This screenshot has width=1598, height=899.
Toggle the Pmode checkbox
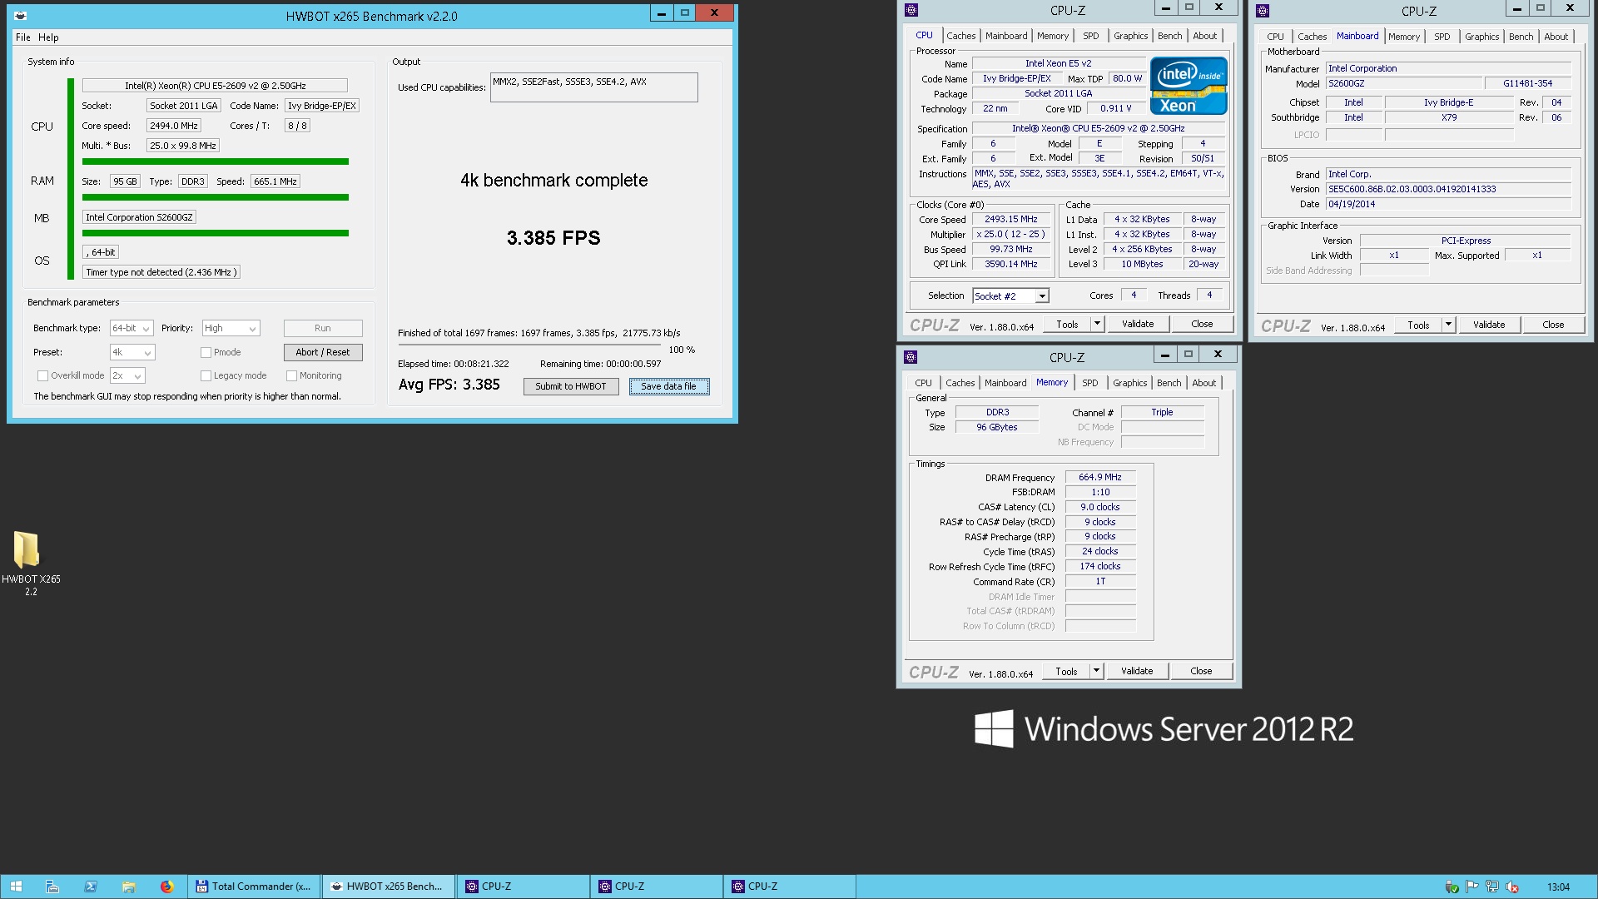click(206, 352)
